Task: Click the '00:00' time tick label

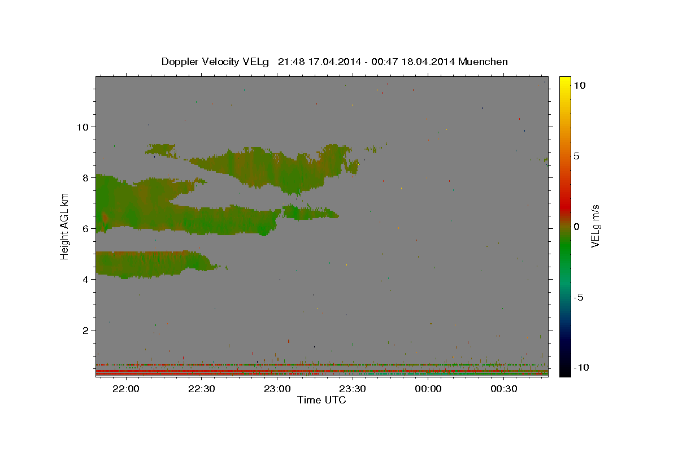Action: tap(428, 389)
